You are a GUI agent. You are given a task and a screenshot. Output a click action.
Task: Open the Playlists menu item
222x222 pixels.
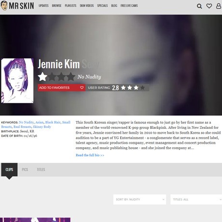click(70, 6)
